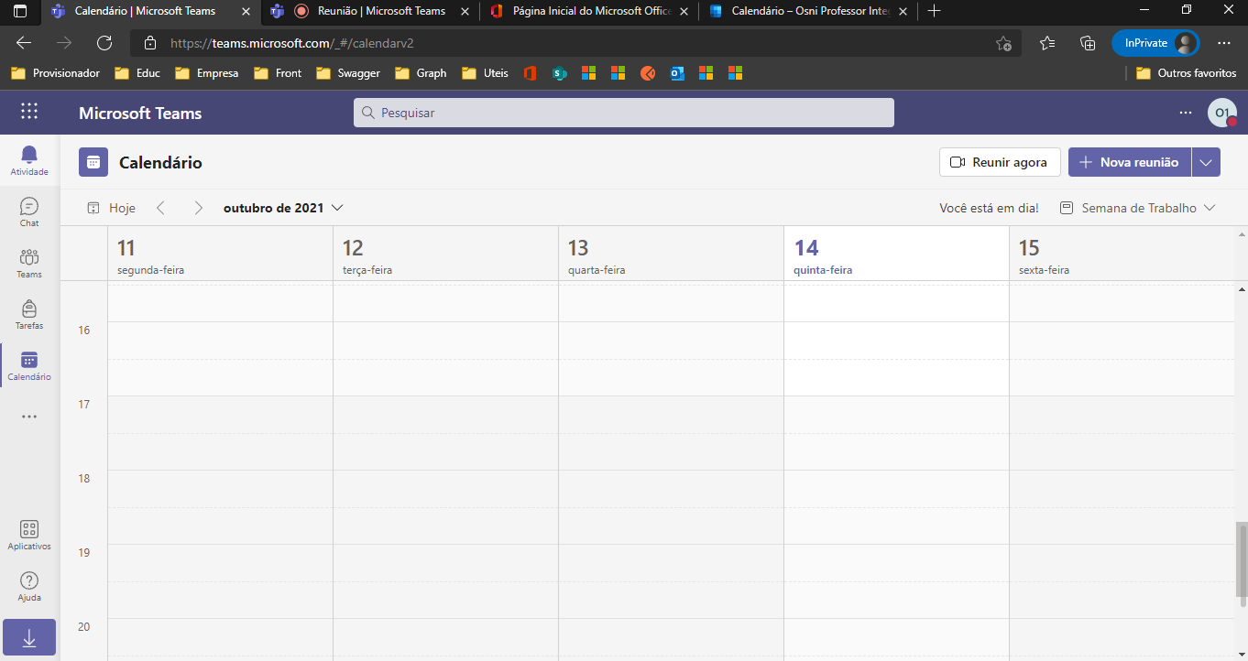This screenshot has height=661, width=1248.
Task: Open the Teams section in sidebar
Action: coord(29,263)
